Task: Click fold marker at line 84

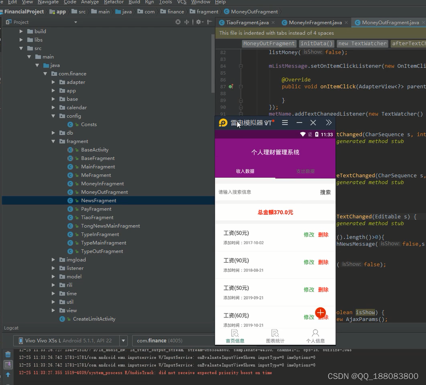Action: (x=241, y=66)
